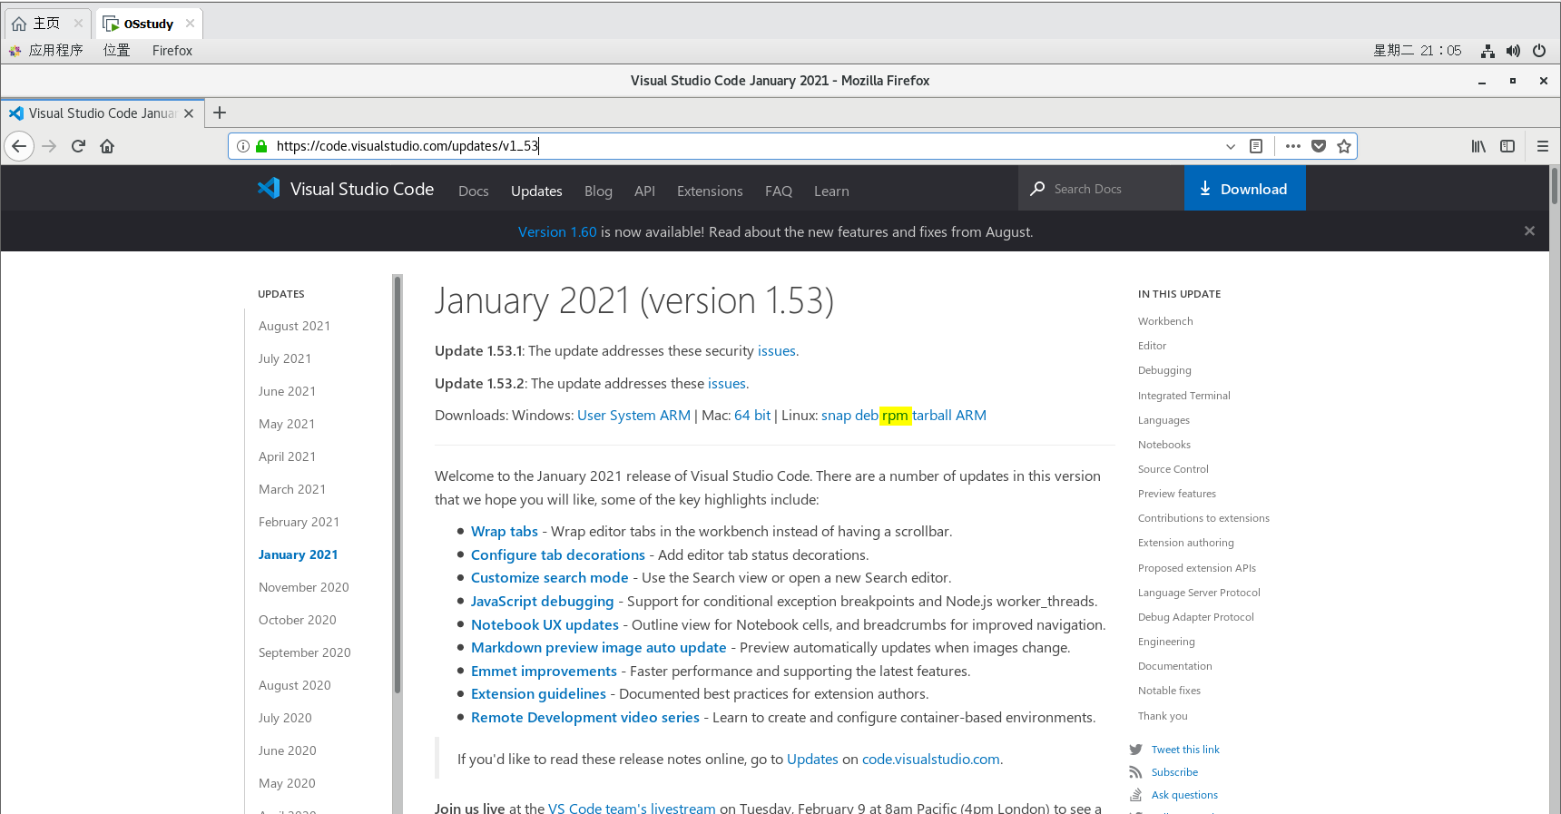
Task: Click the home icon in 主页 tab
Action: [x=19, y=24]
